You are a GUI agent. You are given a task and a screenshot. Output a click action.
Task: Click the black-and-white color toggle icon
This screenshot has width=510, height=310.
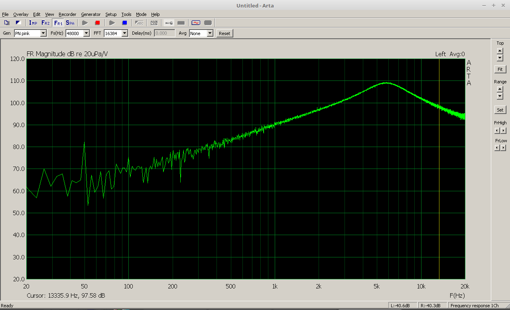click(x=18, y=23)
